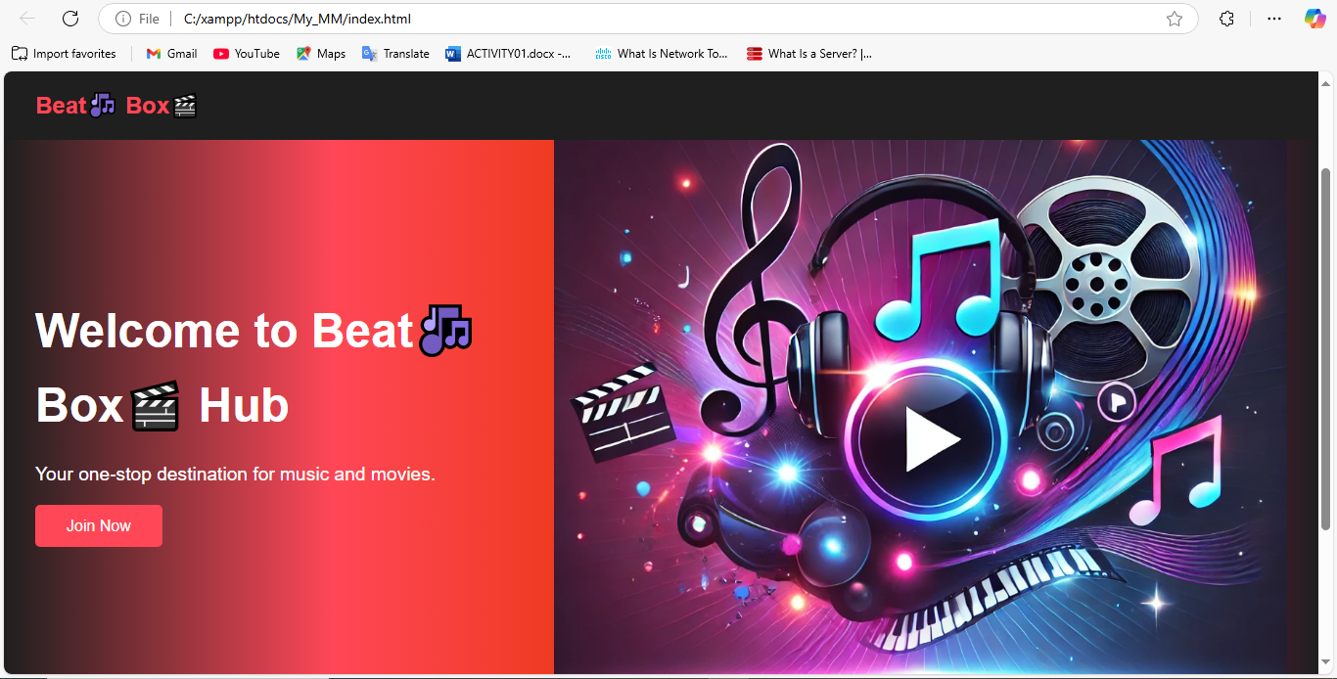
Task: Click the address bar URL field
Action: click(646, 19)
